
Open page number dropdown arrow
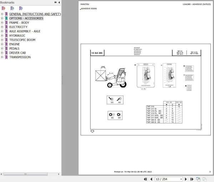[181, 179]
